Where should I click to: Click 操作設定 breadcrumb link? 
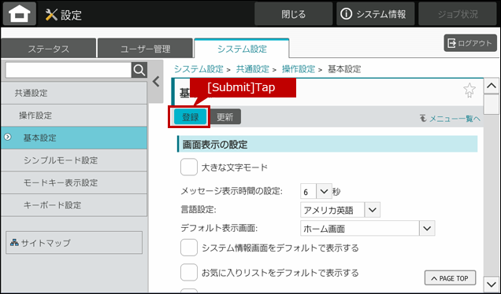298,69
